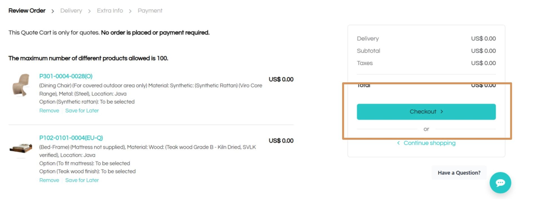Screen dimensions: 541x206
Task: Go to the Delivery step
Action: pyautogui.click(x=71, y=11)
